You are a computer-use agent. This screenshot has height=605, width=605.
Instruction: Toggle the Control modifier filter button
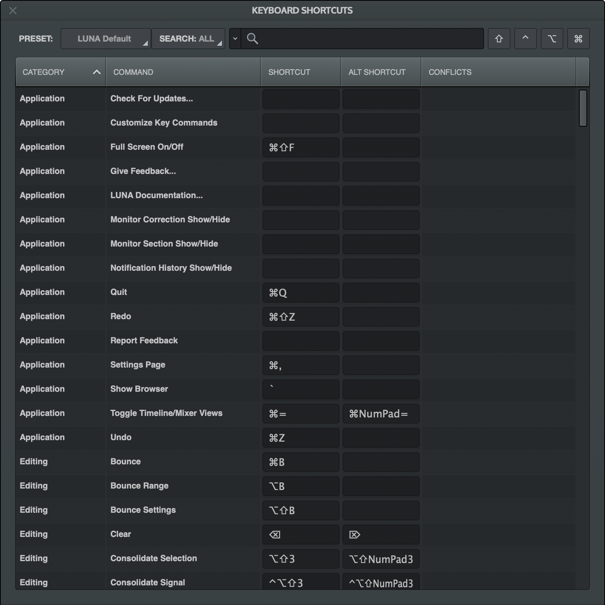pos(525,39)
